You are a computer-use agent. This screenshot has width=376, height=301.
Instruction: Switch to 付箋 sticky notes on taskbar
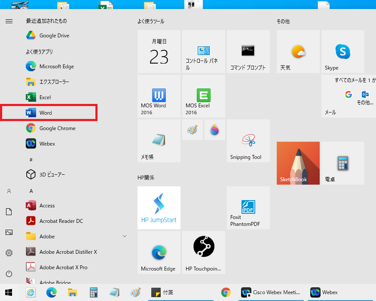181,292
